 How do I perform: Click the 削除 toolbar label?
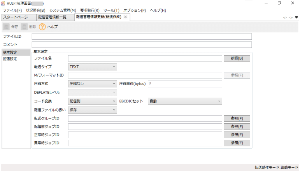pyautogui.click(x=33, y=27)
